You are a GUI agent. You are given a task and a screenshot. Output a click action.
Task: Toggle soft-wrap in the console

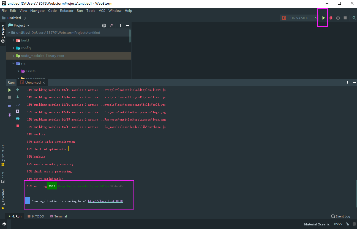pyautogui.click(x=18, y=104)
